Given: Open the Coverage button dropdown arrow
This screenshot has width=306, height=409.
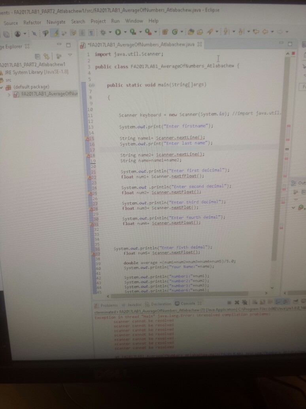Looking at the screenshot, I should pos(140,32).
